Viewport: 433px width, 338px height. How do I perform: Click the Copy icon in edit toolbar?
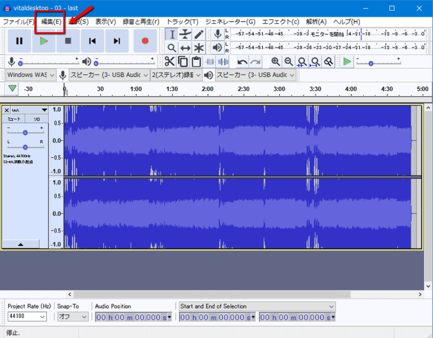pyautogui.click(x=183, y=61)
